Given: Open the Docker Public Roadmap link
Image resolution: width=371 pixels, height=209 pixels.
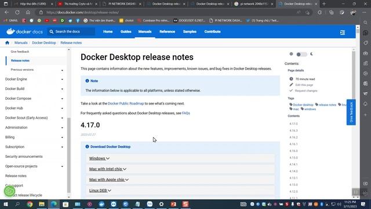Looking at the screenshot, I should coord(126,103).
